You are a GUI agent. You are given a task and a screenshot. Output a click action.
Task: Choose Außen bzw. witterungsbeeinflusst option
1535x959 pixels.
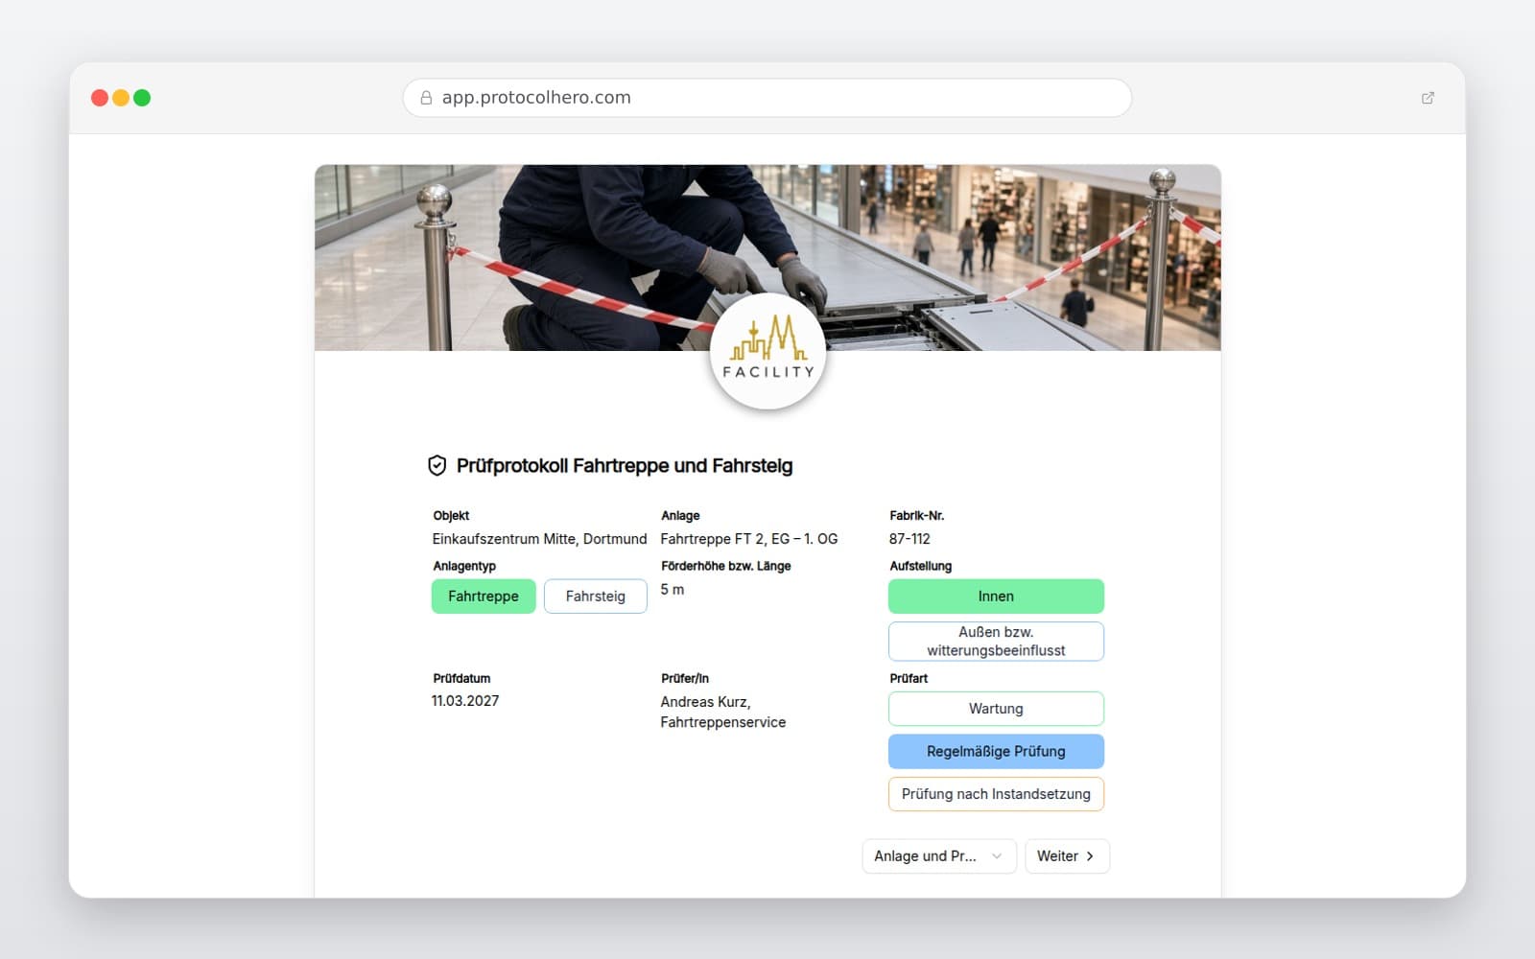pos(996,642)
